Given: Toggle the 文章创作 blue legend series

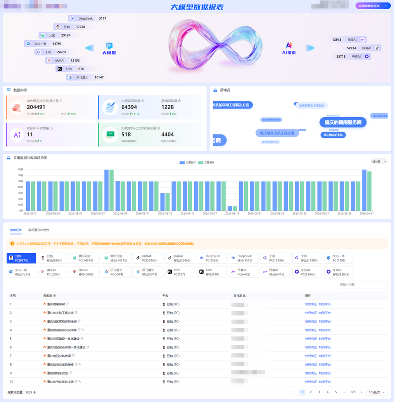Looking at the screenshot, I should click(188, 163).
